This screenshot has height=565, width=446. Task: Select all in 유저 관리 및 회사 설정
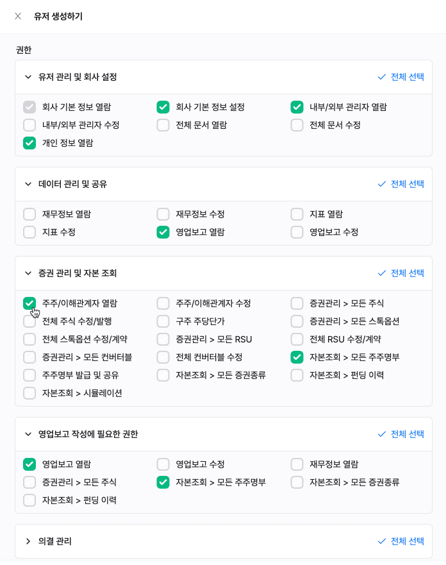401,77
